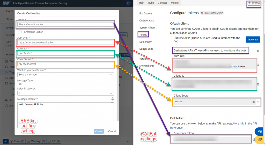The image size is (265, 145).
Task: Open the Build tab
Action: [151, 3]
